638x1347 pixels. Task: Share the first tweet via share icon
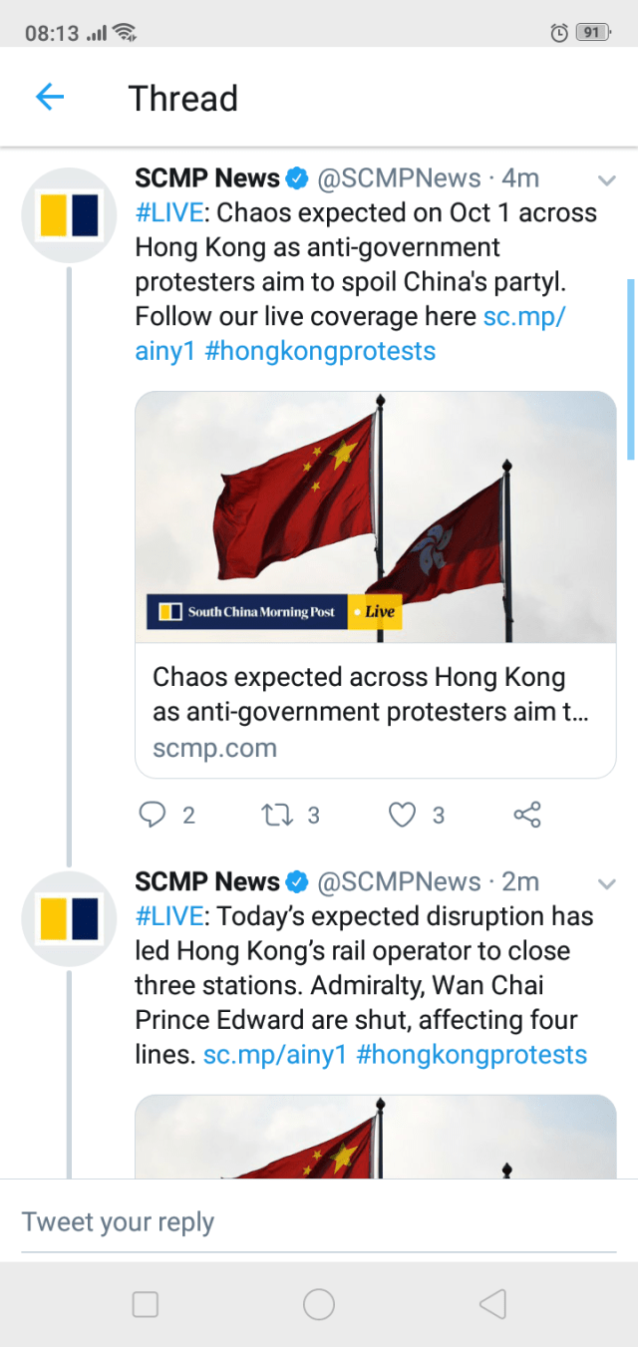pyautogui.click(x=527, y=815)
